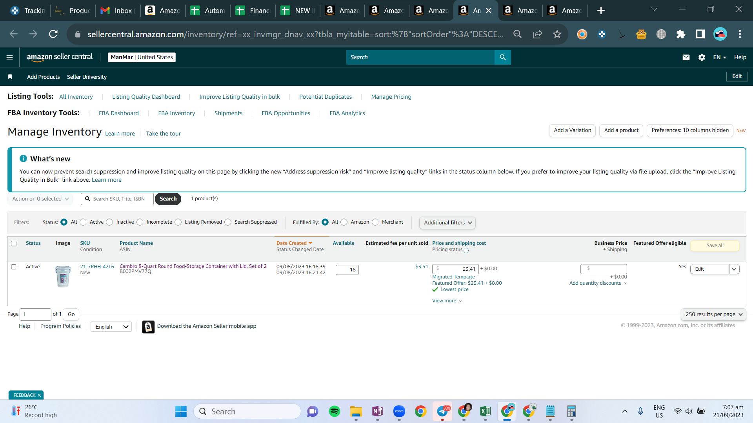Click the Available quantity field showing 18
753x423 pixels.
pos(347,270)
